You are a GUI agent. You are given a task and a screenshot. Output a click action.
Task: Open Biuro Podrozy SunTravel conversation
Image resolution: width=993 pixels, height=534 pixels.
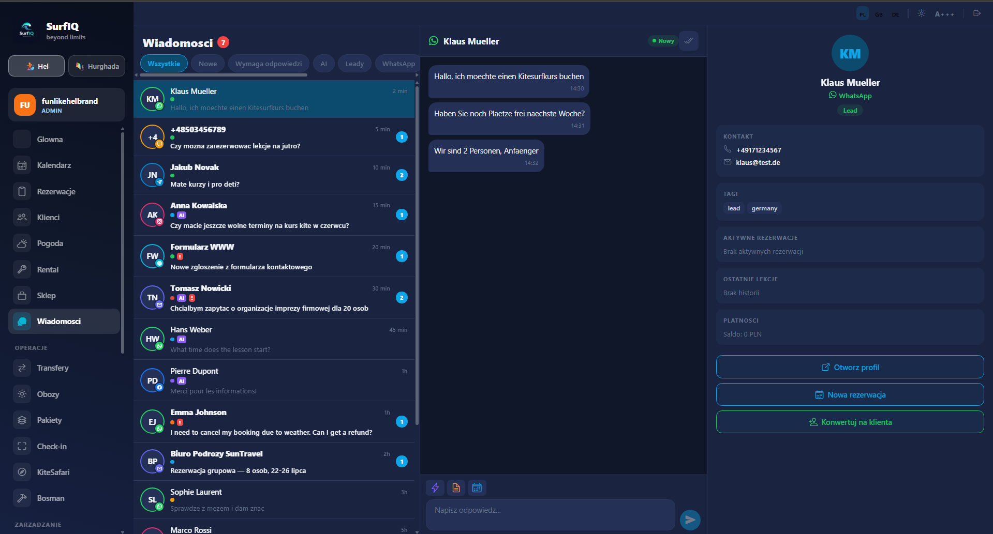pos(274,462)
